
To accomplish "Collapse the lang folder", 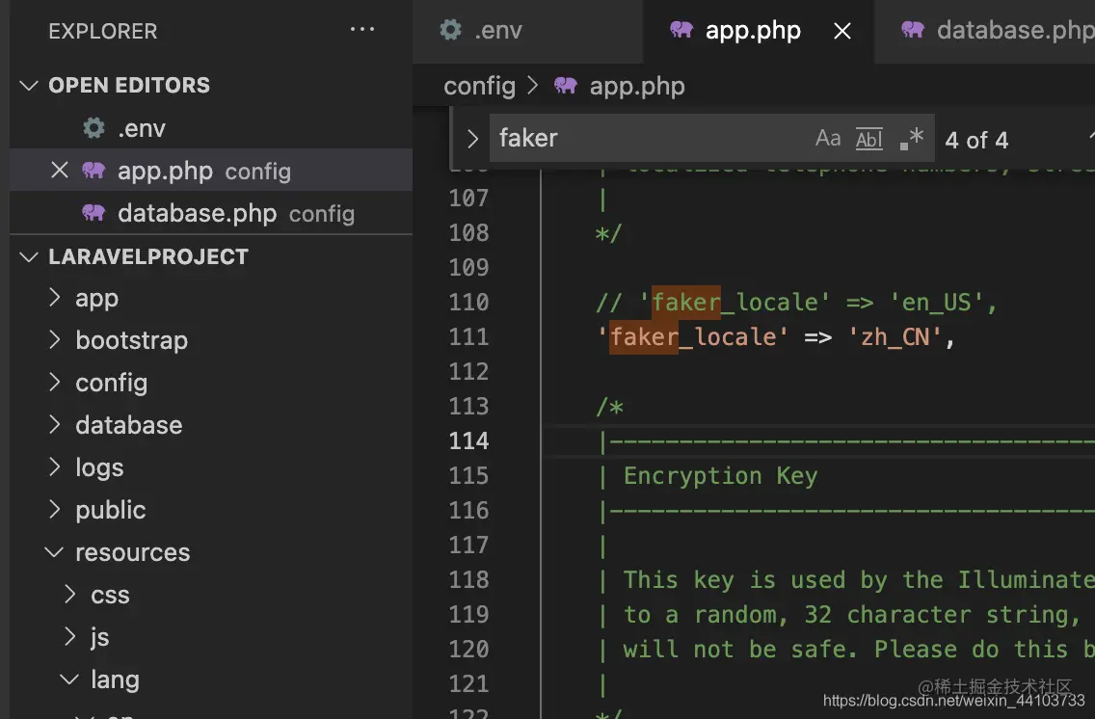I will (69, 679).
